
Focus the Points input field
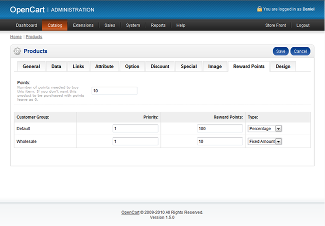tap(114, 91)
